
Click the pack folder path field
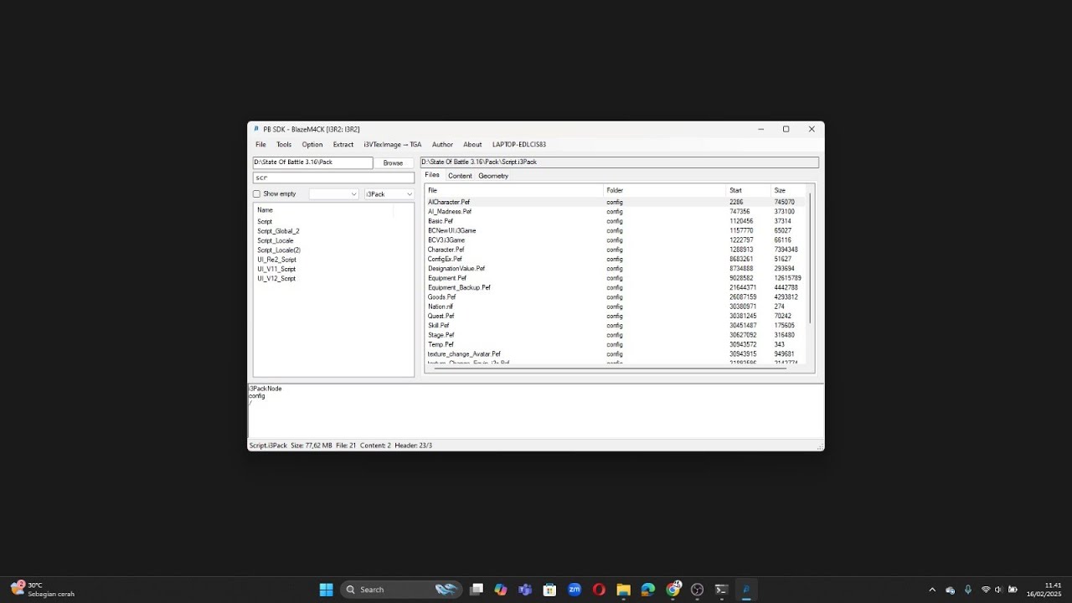tap(312, 162)
